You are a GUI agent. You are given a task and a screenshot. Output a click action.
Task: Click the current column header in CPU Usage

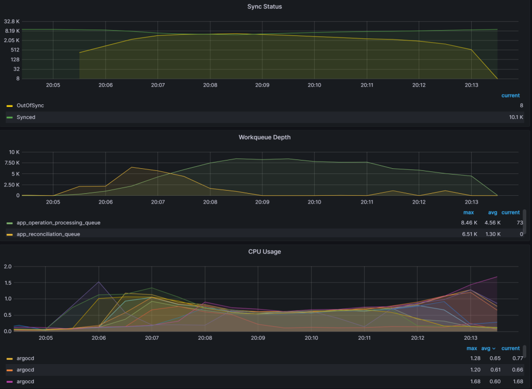[x=510, y=348]
